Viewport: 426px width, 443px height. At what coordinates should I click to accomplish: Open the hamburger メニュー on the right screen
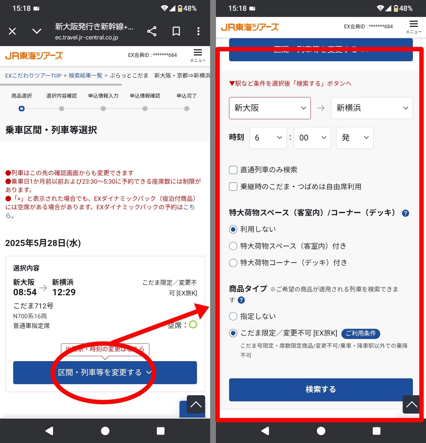coord(414,27)
